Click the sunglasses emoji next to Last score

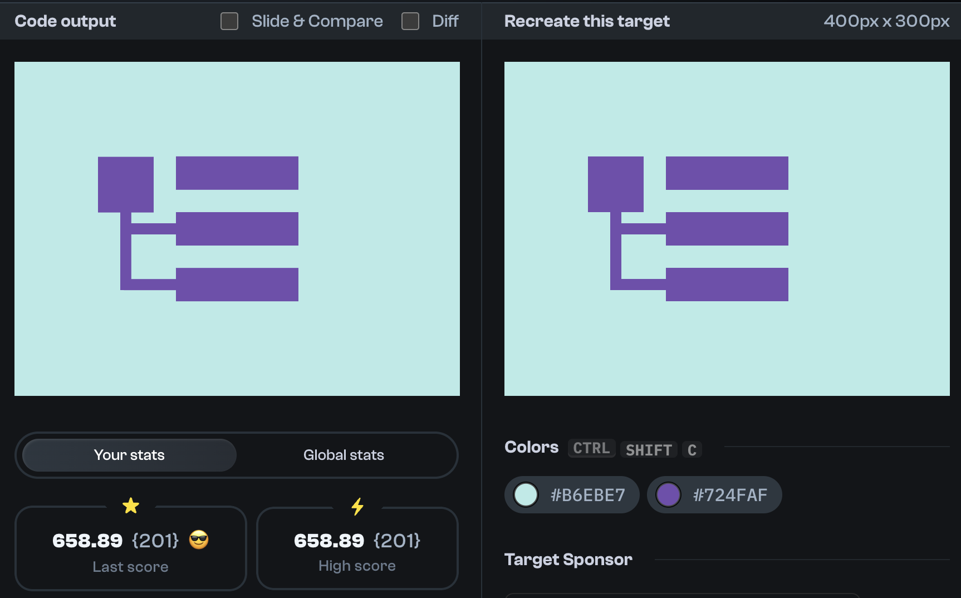coord(199,540)
